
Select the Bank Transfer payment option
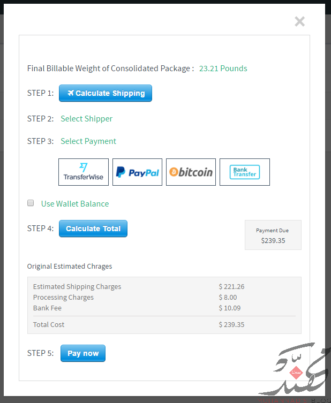[x=245, y=172]
